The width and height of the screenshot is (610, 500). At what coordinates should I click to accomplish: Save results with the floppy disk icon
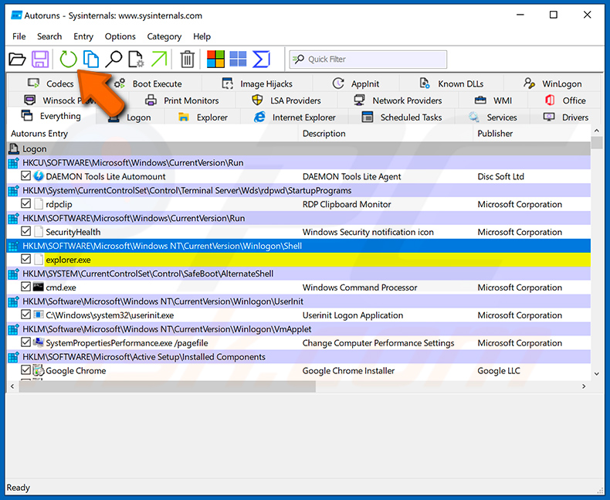[40, 60]
